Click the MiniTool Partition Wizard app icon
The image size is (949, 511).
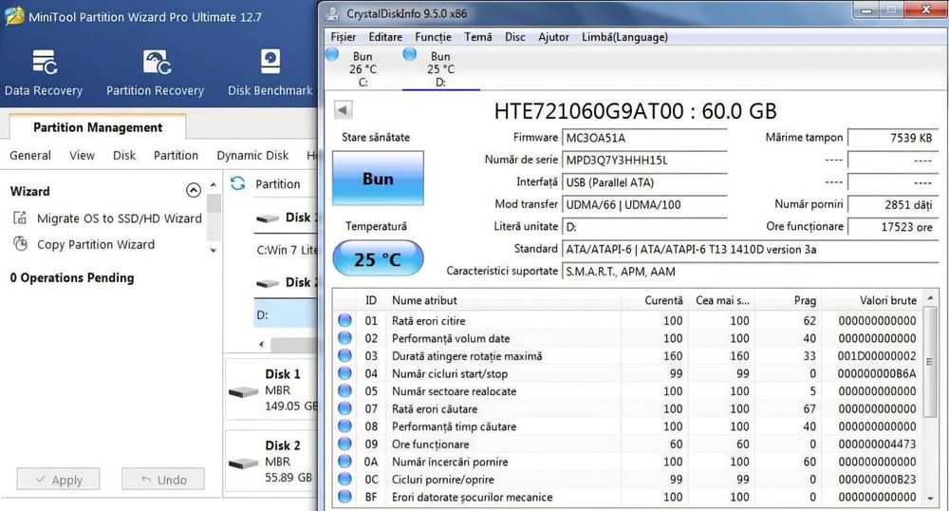[x=14, y=16]
